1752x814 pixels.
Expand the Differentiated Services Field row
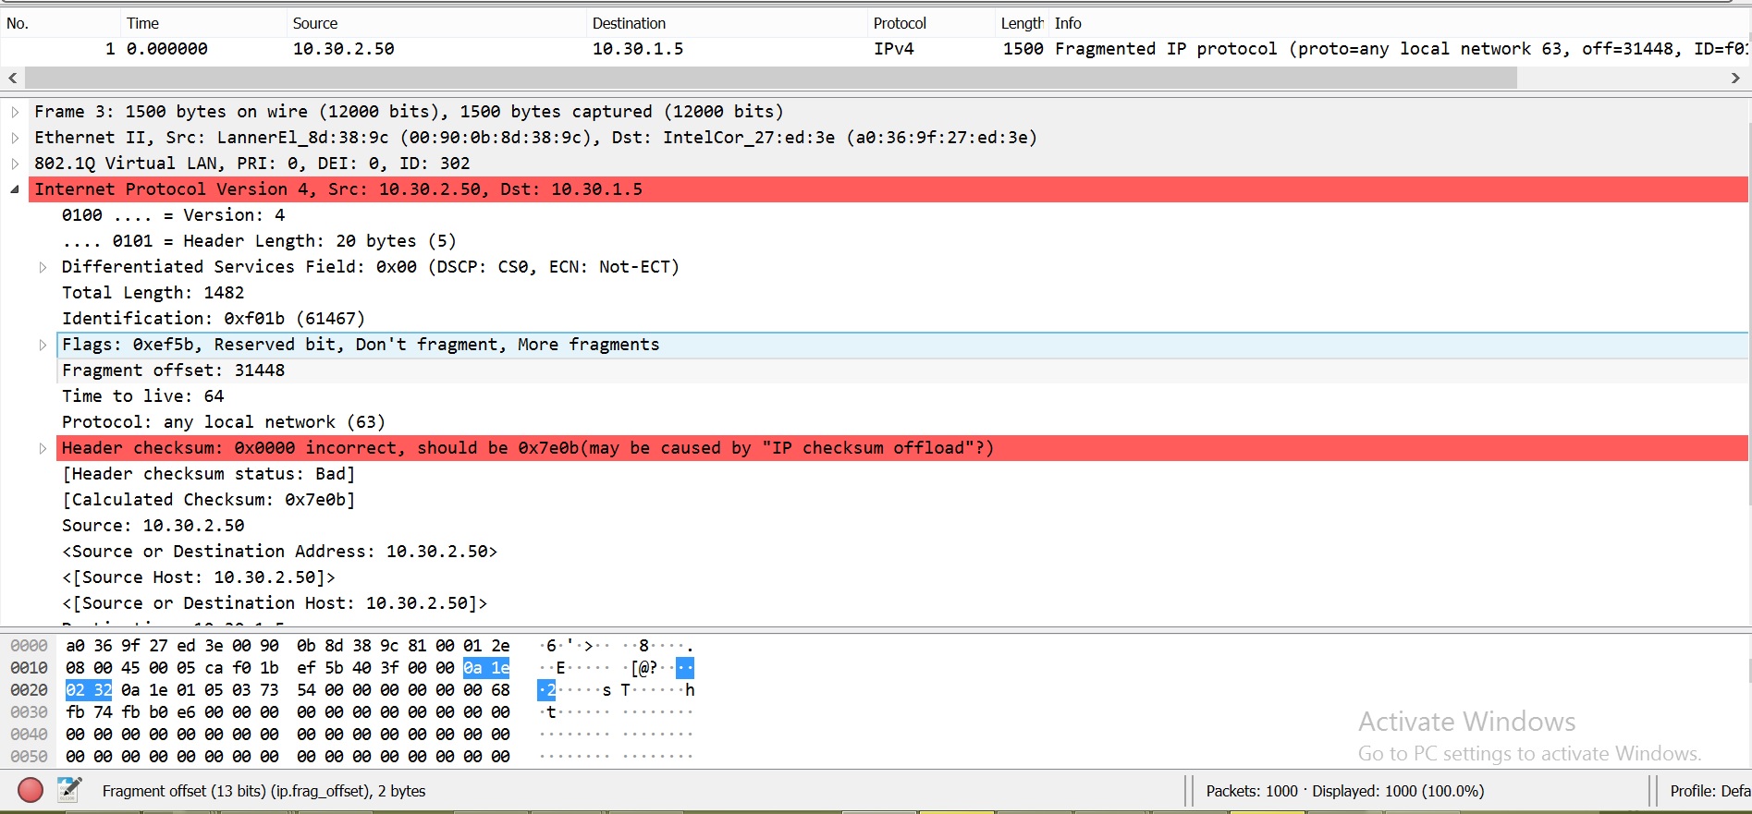tap(43, 267)
